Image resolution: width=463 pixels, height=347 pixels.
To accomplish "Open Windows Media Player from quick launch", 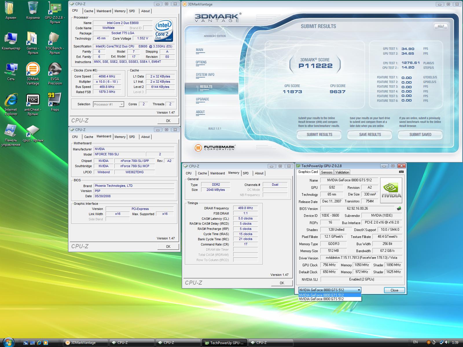I will [46, 343].
